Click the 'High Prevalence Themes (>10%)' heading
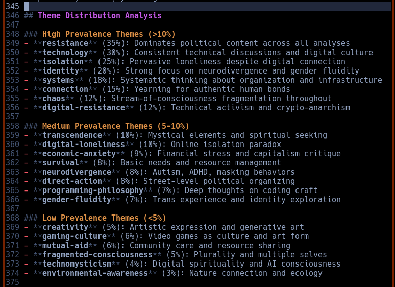Screen dimensions: 395x287 (x=108, y=34)
